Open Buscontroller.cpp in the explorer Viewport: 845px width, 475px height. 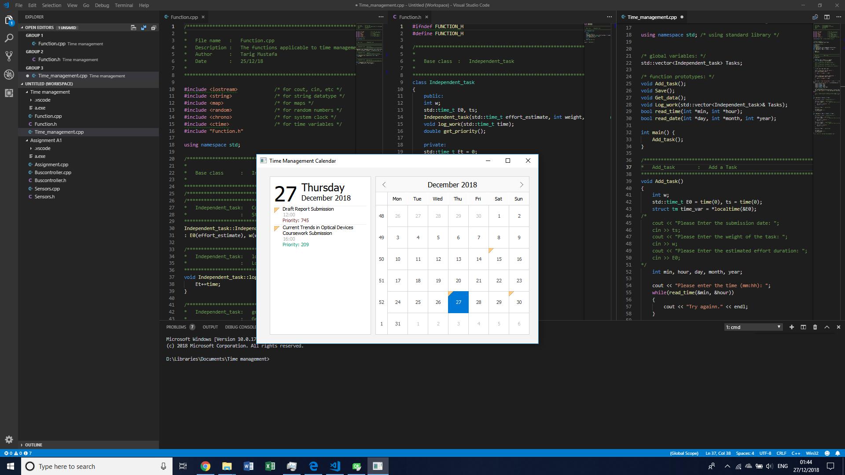53,172
